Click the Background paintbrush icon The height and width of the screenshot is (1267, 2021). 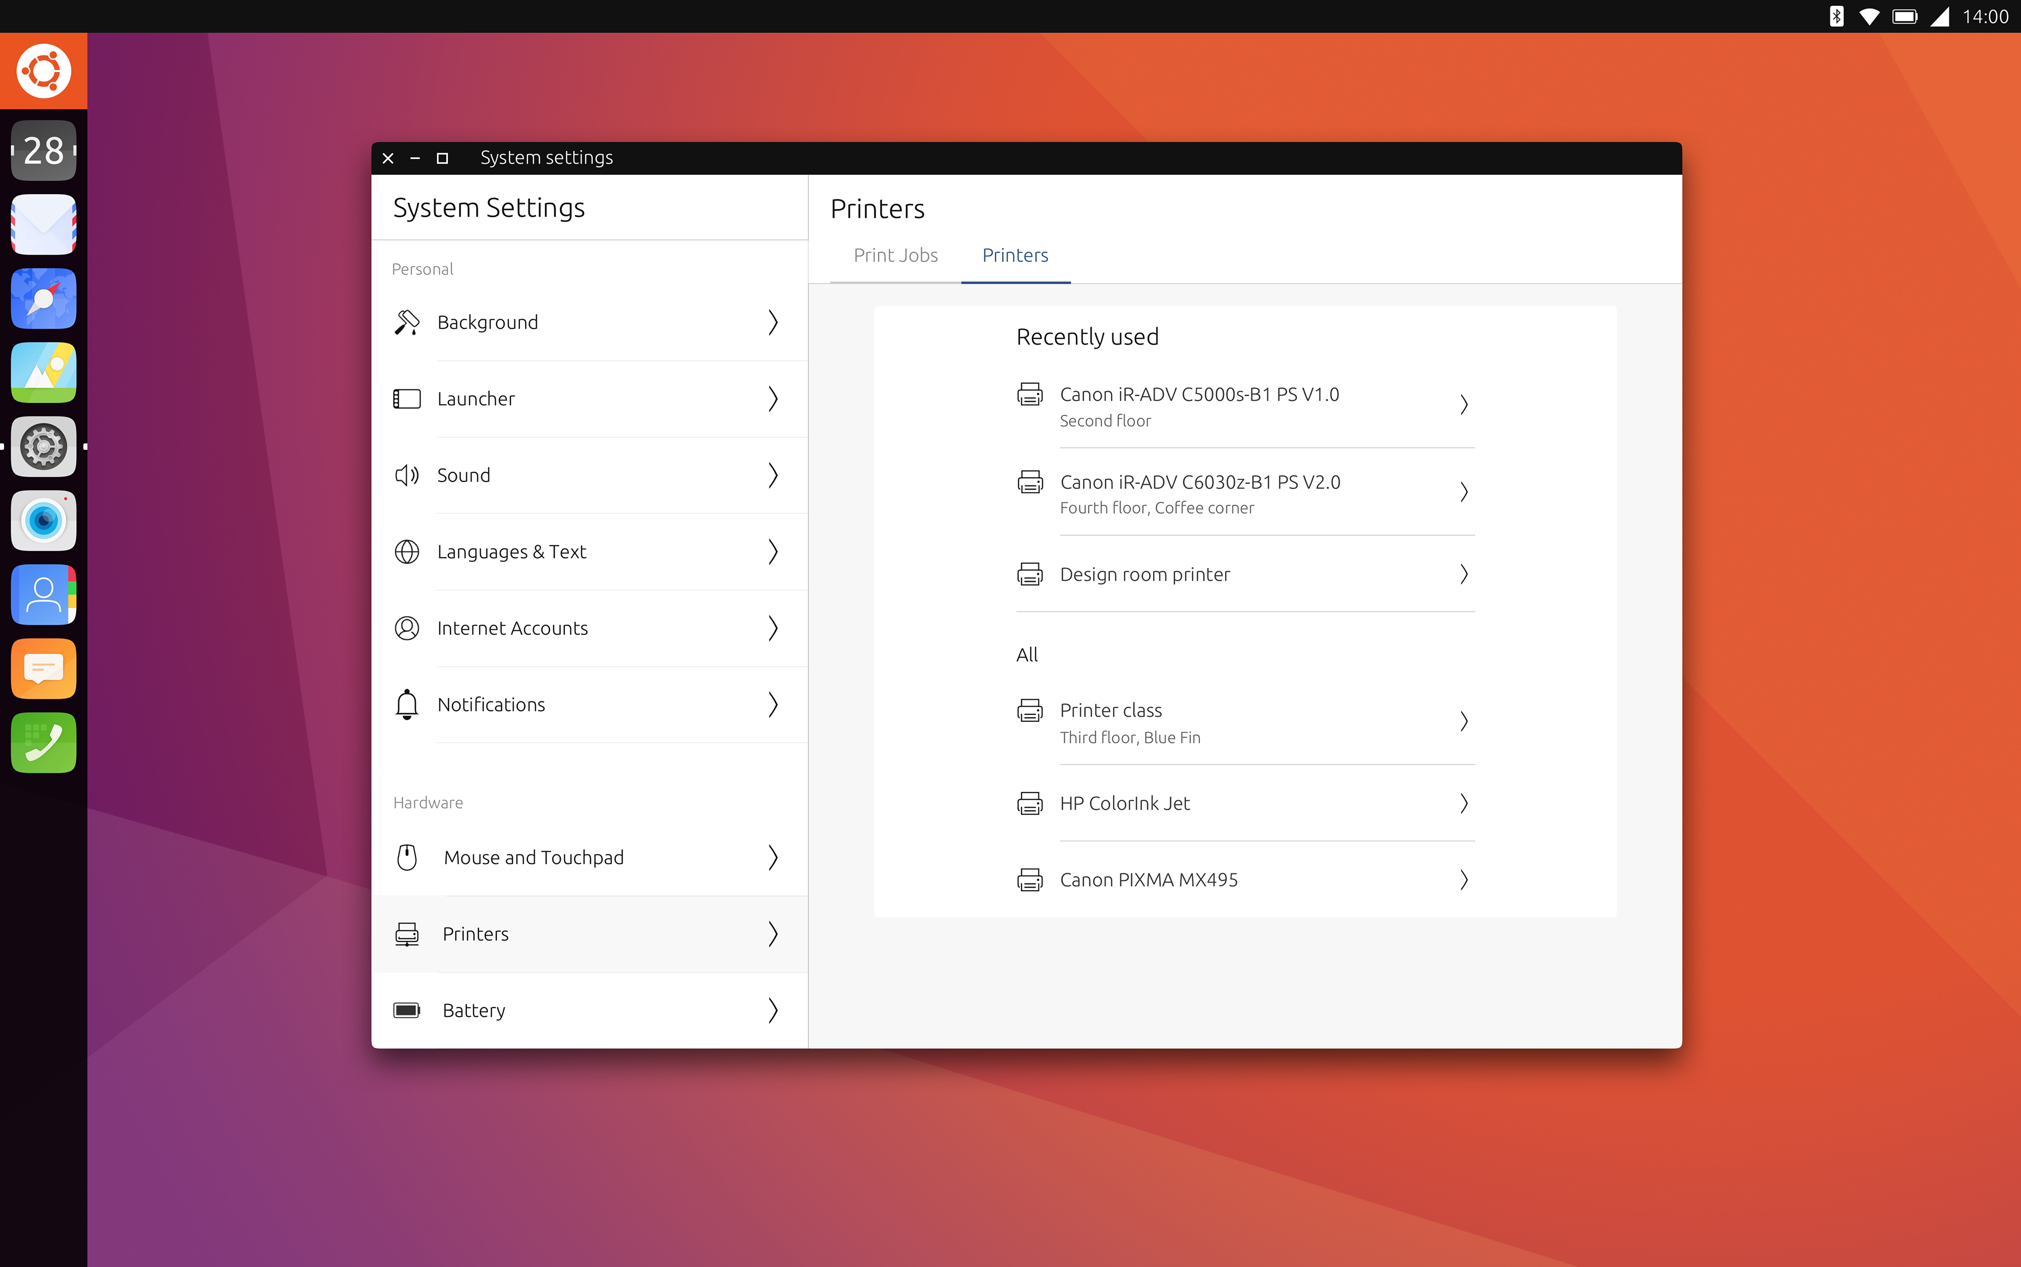(406, 323)
